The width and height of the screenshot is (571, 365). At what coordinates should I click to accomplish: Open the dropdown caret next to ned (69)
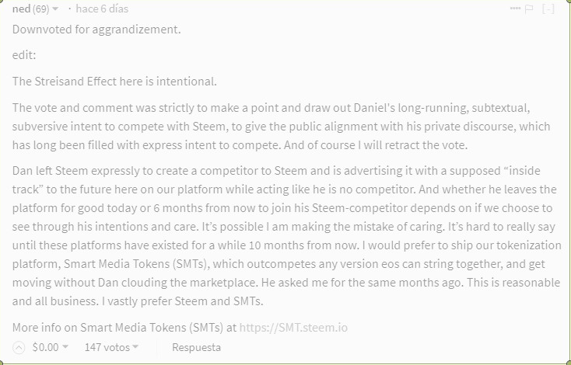pyautogui.click(x=55, y=9)
